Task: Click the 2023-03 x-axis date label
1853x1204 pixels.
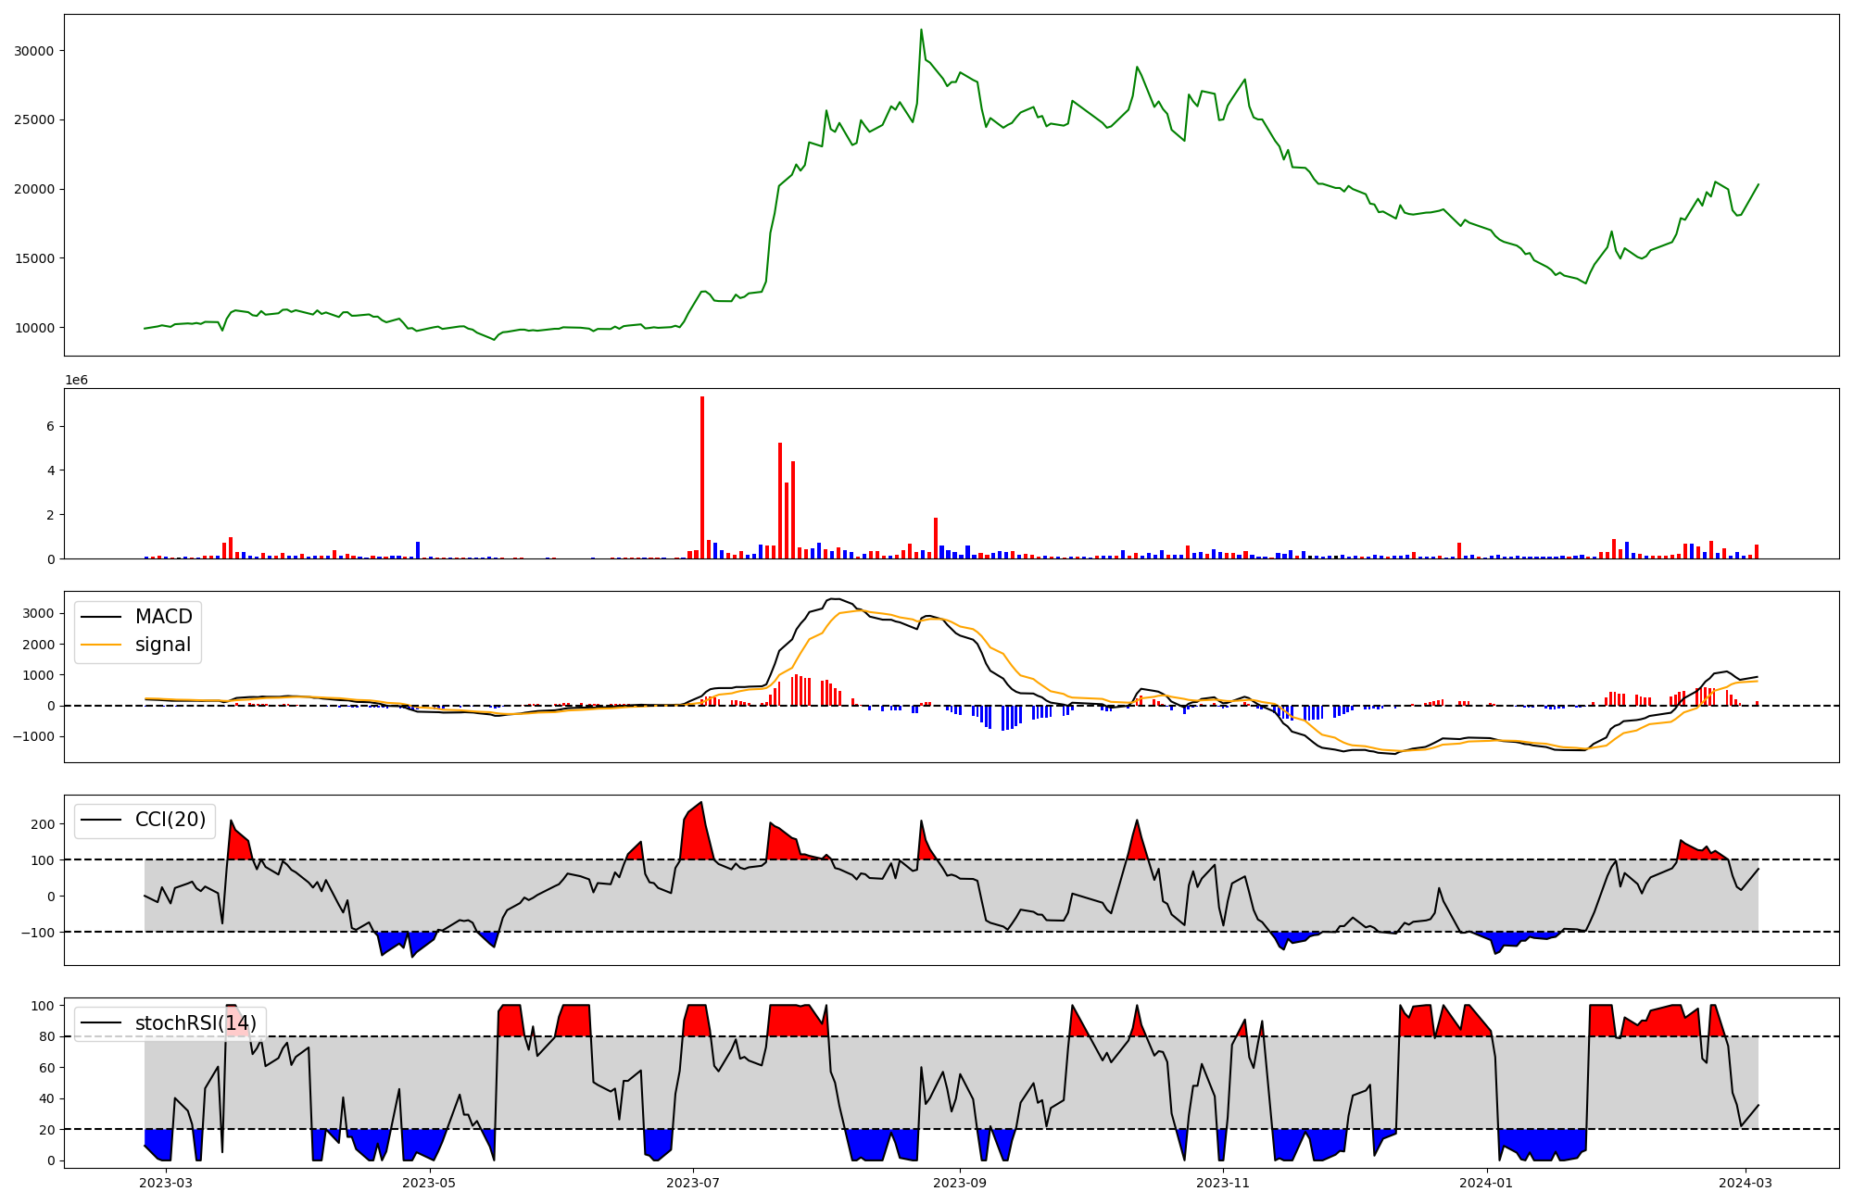Action: 167,1183
